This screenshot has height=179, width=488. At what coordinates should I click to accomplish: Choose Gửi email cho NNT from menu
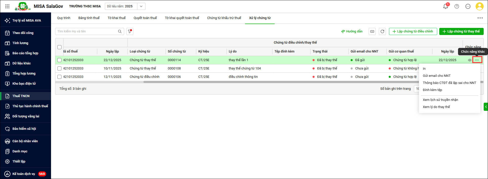coord(436,76)
